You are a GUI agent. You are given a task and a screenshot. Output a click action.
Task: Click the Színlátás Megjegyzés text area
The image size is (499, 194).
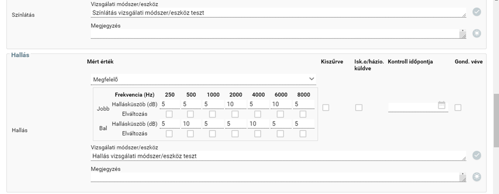(278, 34)
